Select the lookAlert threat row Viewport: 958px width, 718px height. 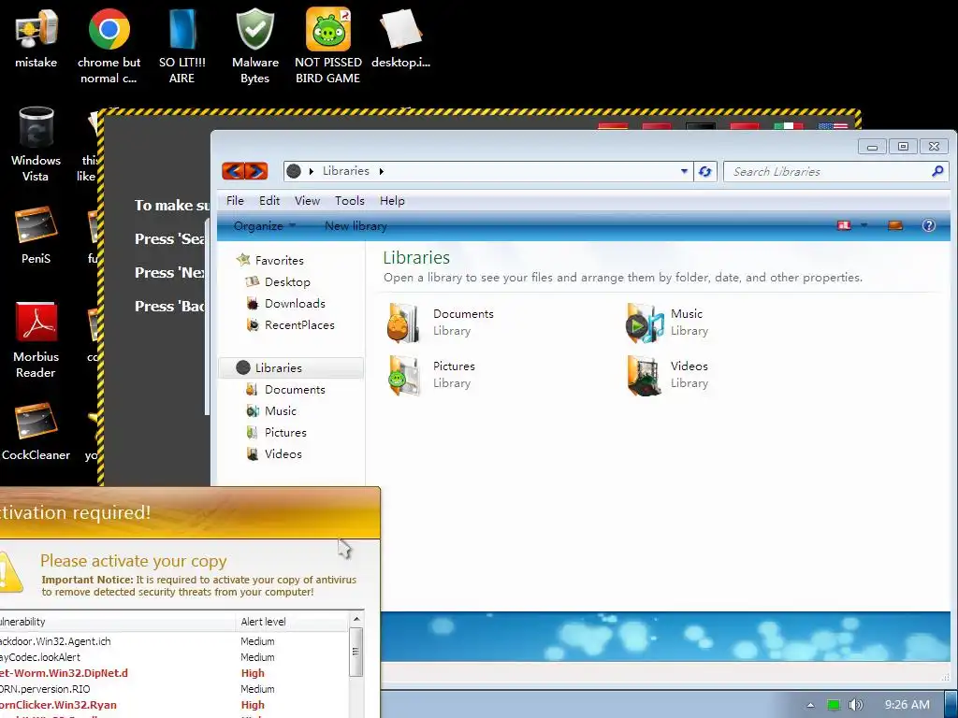[174, 657]
